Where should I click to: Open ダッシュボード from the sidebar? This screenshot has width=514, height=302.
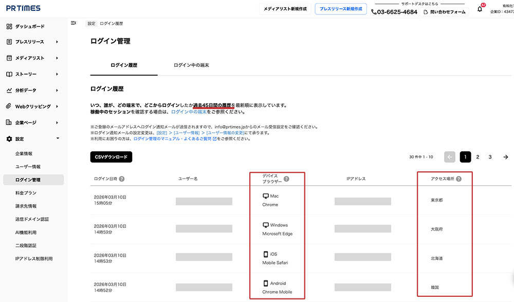[29, 26]
